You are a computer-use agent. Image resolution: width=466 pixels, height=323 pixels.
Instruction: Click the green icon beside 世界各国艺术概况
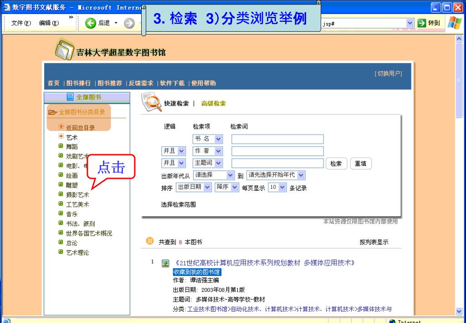tap(61, 233)
